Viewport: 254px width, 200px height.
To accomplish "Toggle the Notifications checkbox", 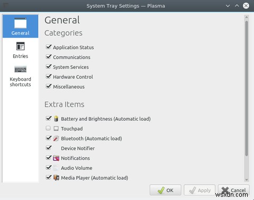I will pyautogui.click(x=48, y=158).
